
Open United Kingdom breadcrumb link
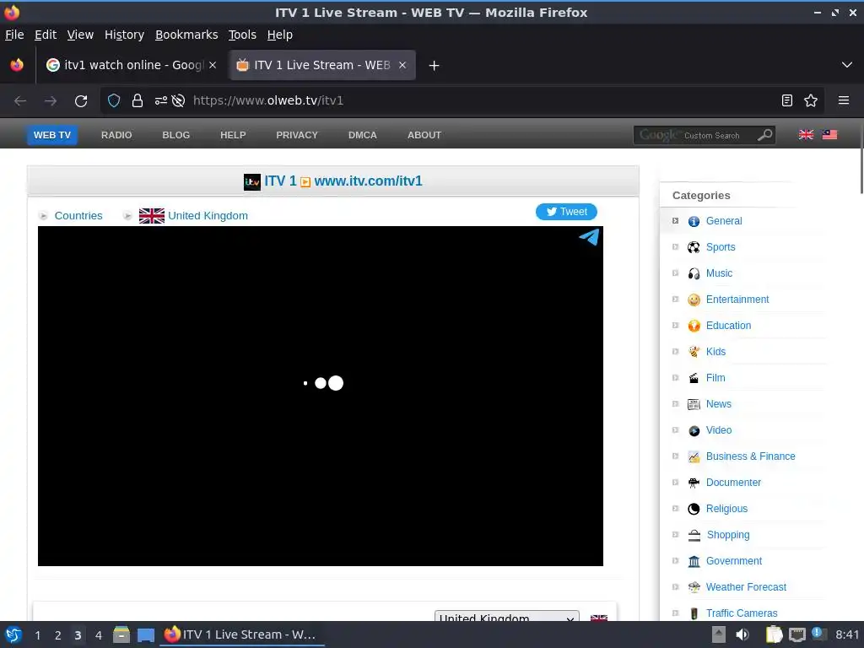(x=208, y=215)
